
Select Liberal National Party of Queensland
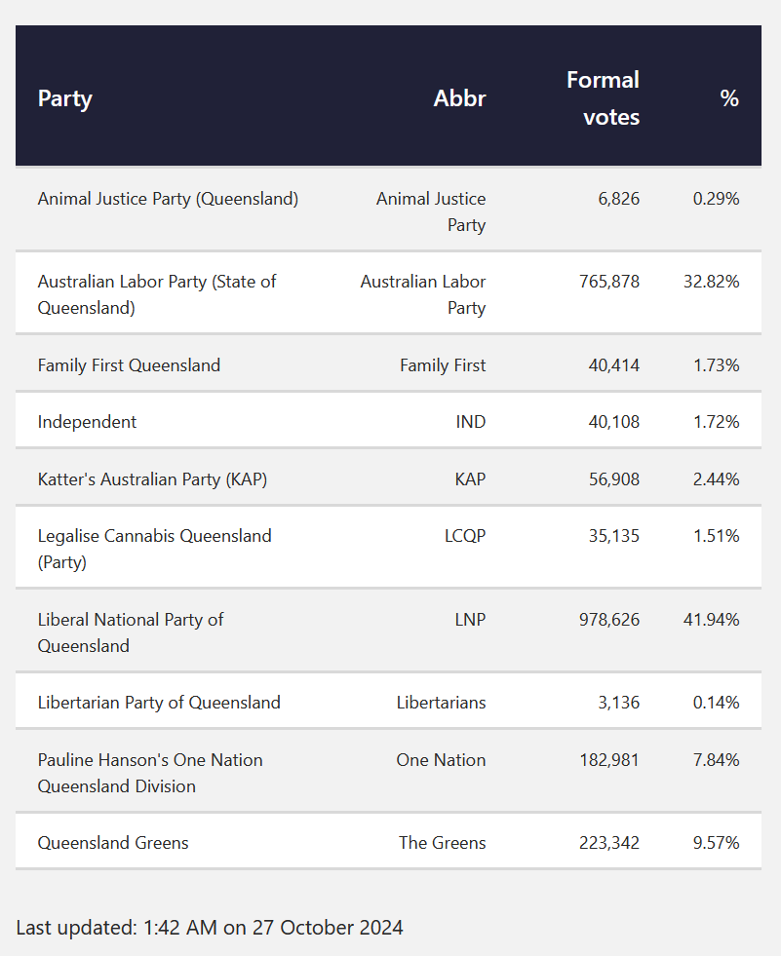point(131,632)
